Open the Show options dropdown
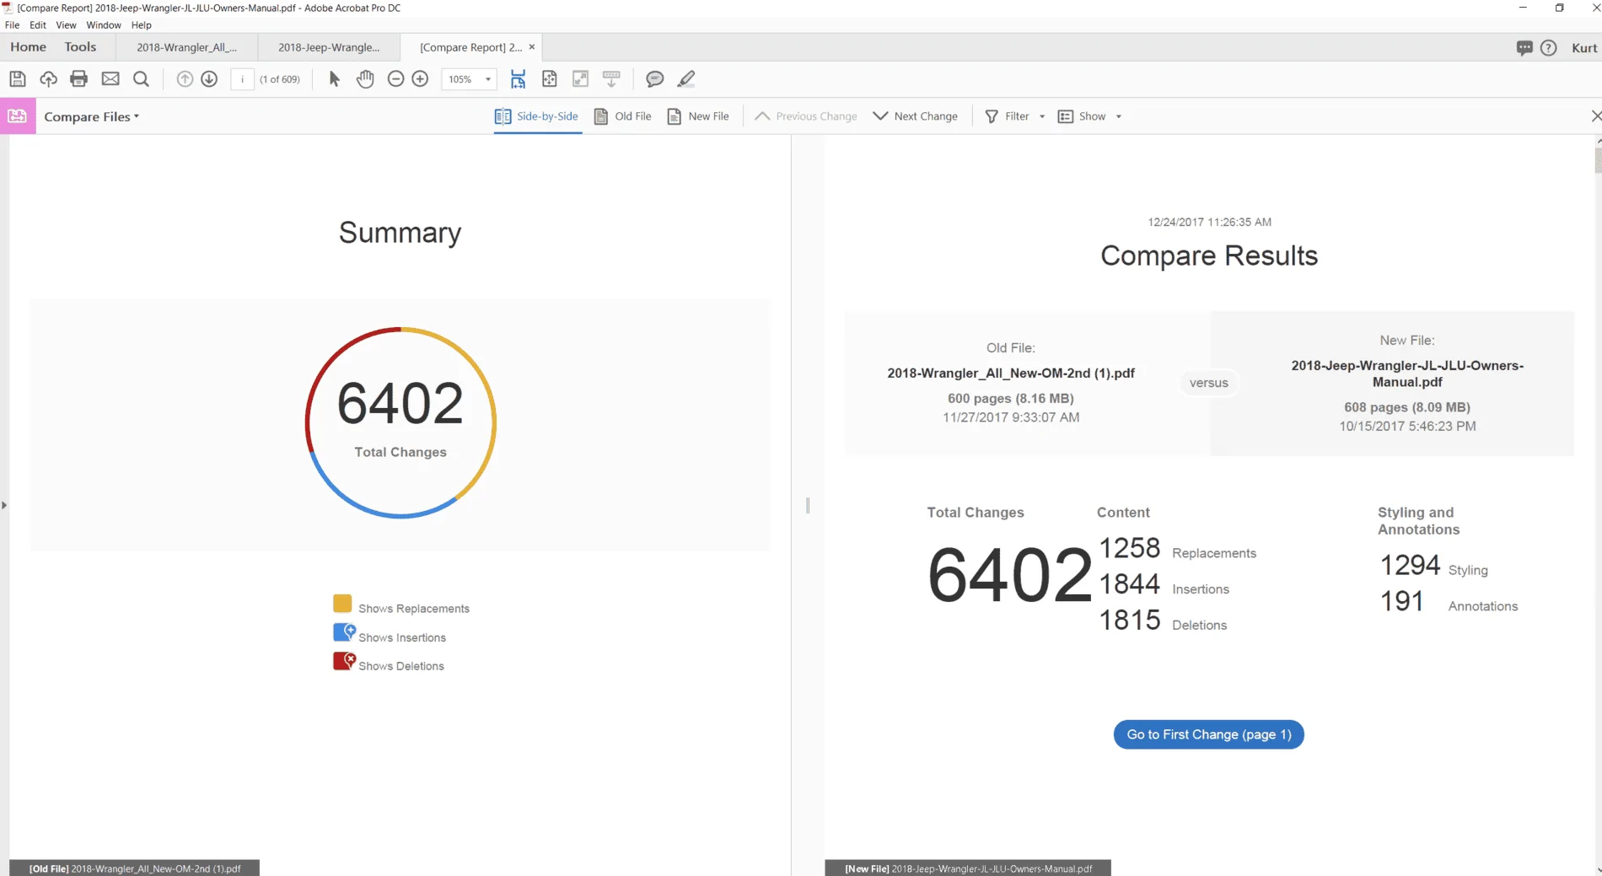1602x876 pixels. point(1089,116)
